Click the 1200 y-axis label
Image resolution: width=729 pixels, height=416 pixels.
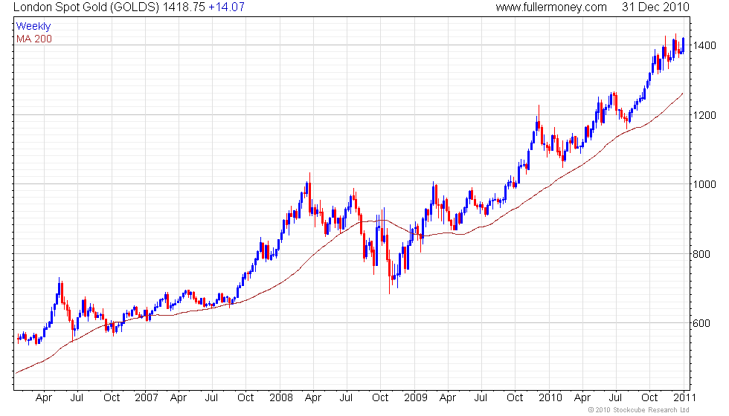pyautogui.click(x=704, y=115)
